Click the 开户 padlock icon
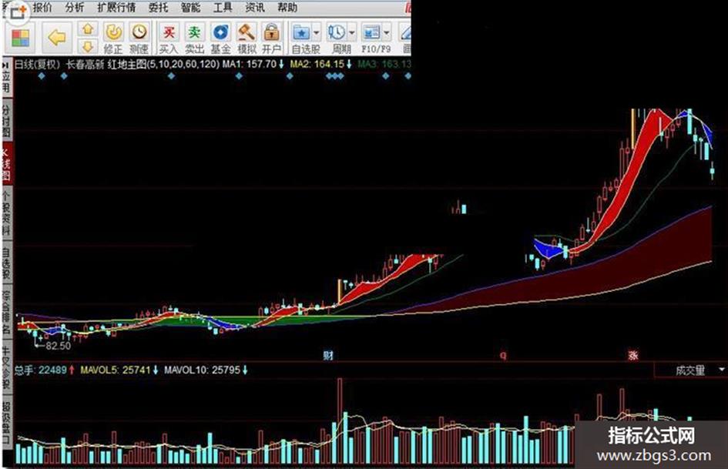The height and width of the screenshot is (469, 728). coord(271,32)
